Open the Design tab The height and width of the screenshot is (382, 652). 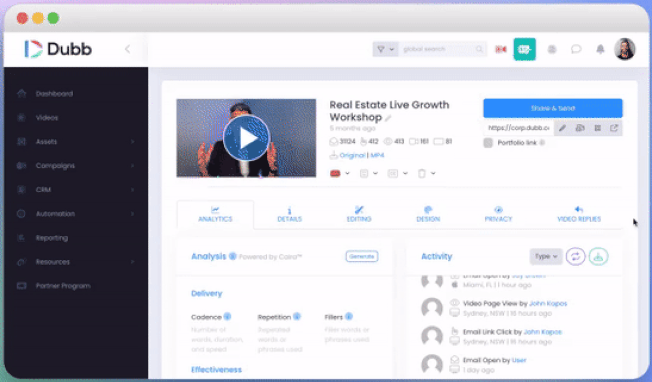(428, 214)
